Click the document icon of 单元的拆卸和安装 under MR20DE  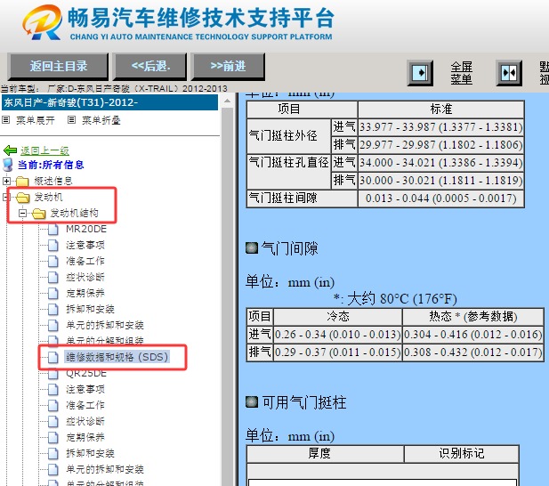pyautogui.click(x=52, y=325)
